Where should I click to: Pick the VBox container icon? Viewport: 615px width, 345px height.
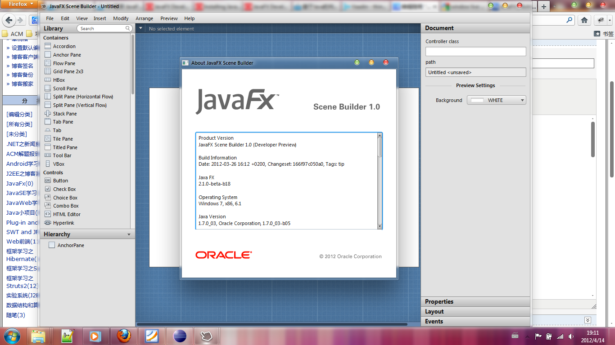coord(48,164)
